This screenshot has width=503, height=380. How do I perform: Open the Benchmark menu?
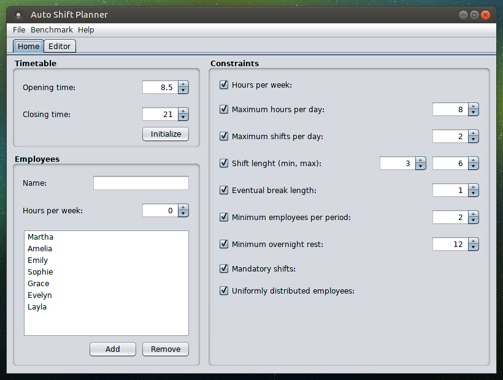click(52, 30)
